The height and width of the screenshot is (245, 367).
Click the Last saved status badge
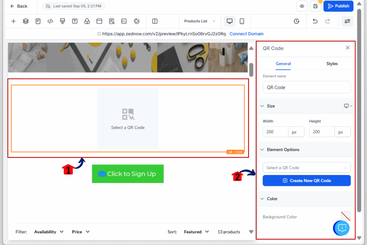tap(73, 6)
